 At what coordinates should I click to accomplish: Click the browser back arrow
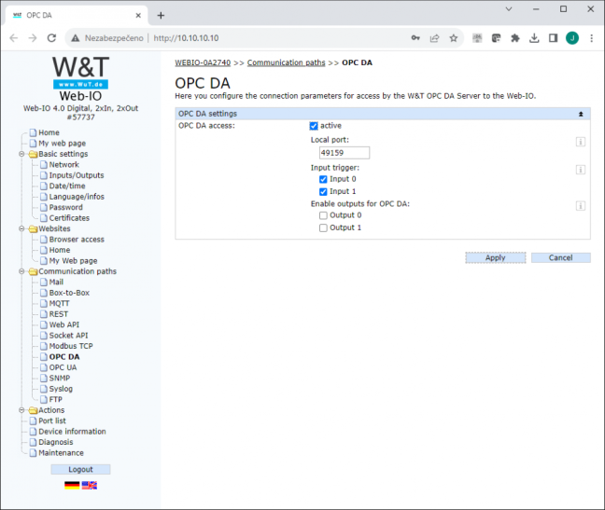point(14,38)
